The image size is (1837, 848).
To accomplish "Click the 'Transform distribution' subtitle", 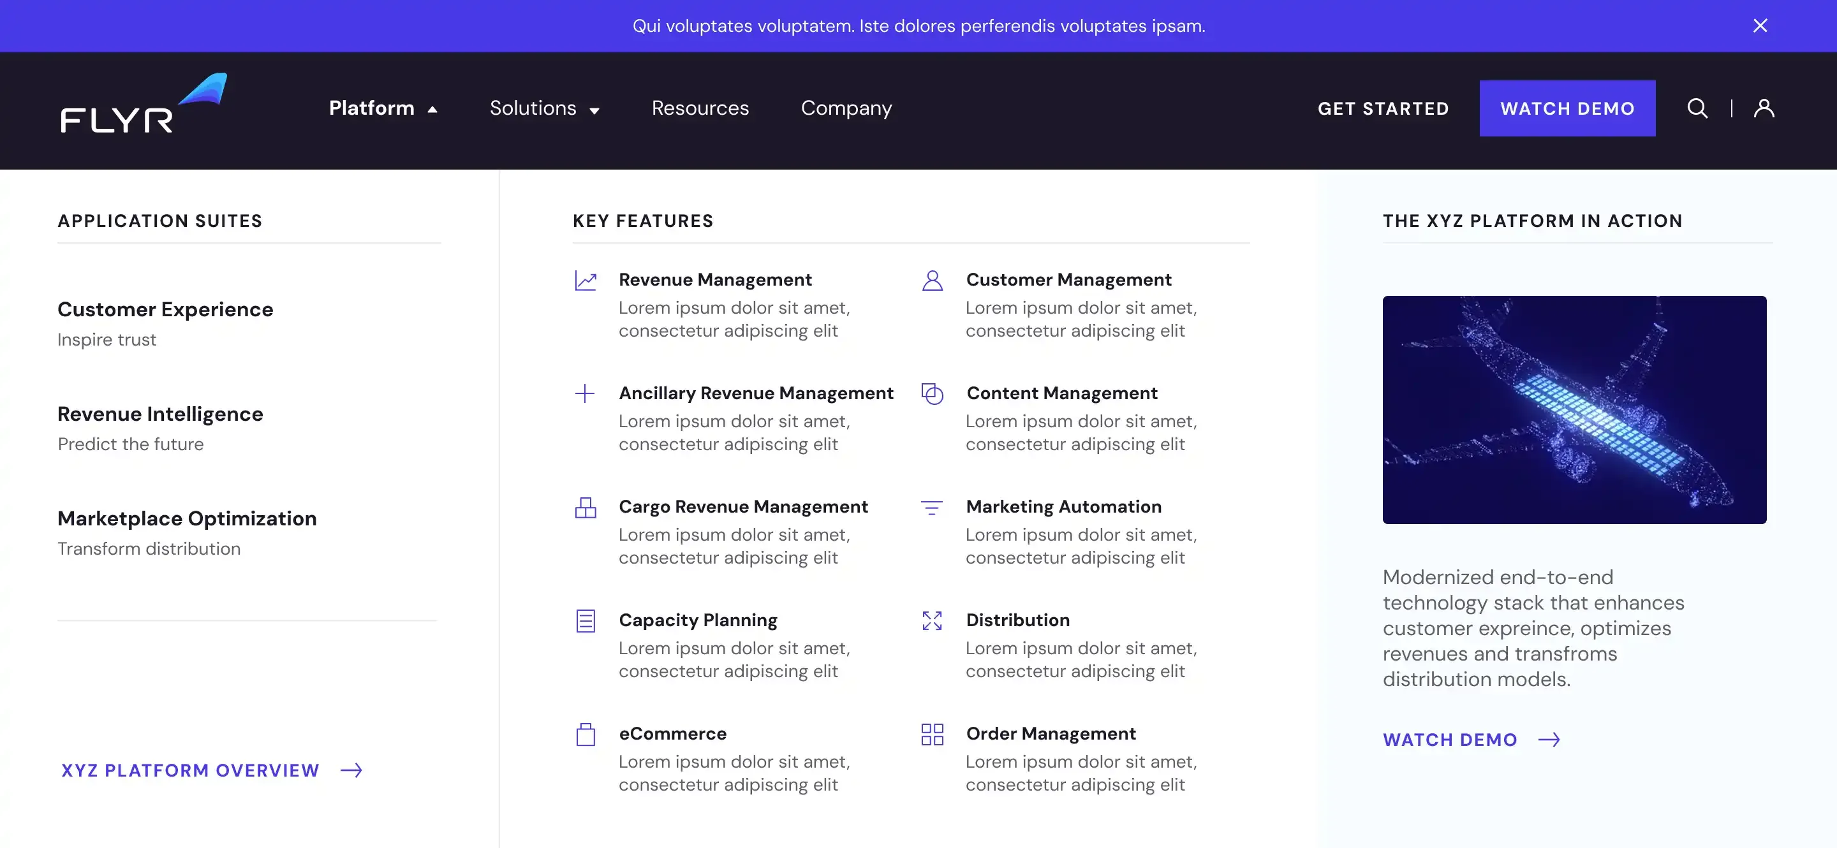I will [149, 550].
